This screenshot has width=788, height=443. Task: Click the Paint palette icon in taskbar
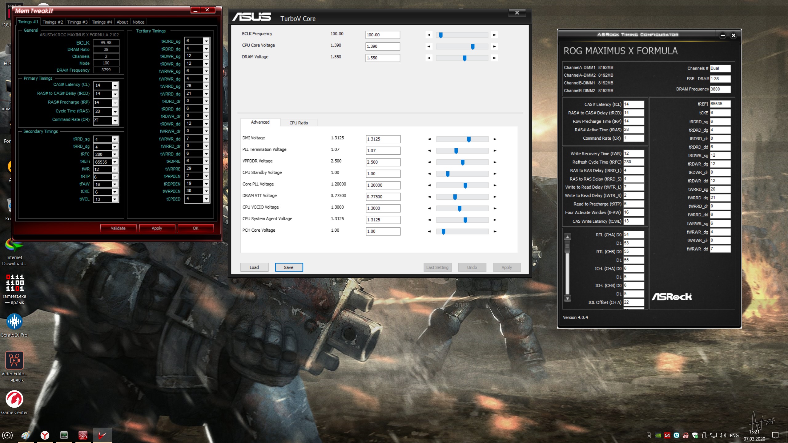(x=26, y=435)
